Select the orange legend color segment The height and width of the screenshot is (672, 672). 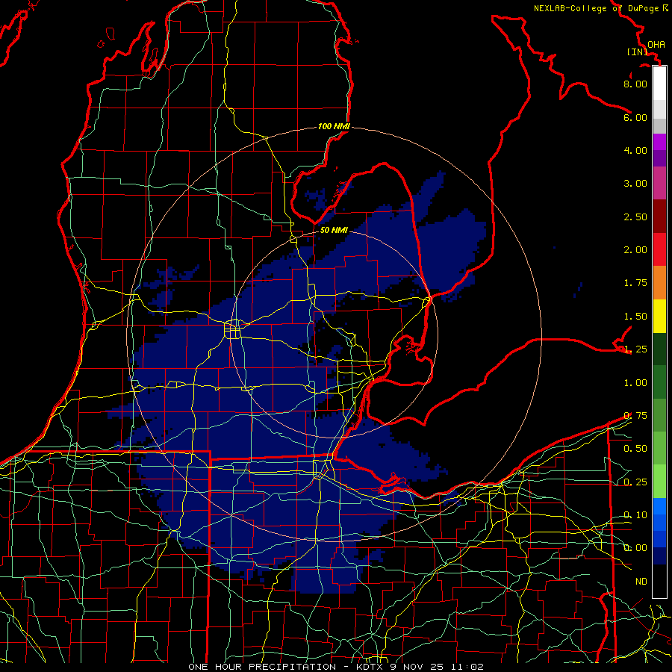click(x=659, y=283)
